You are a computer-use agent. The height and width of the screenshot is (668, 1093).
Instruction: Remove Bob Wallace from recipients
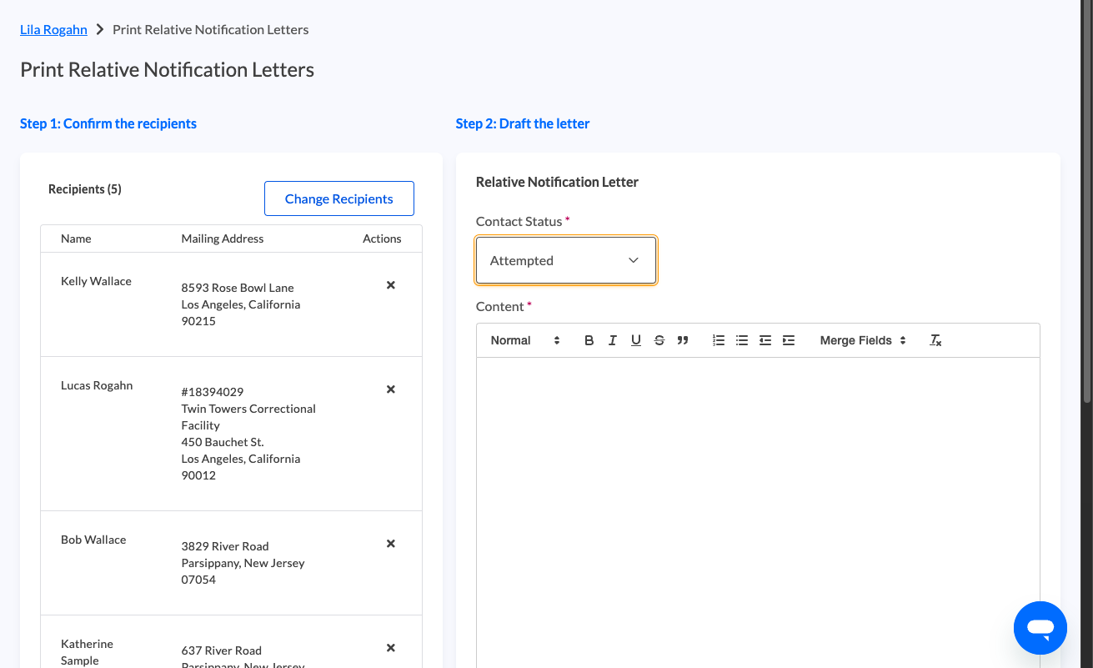[390, 544]
